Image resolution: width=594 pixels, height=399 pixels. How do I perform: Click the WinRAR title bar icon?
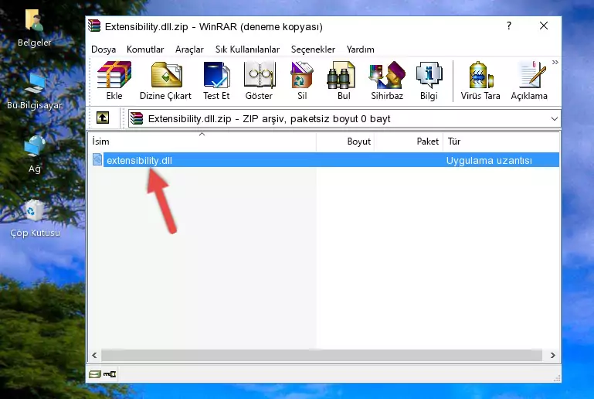94,26
